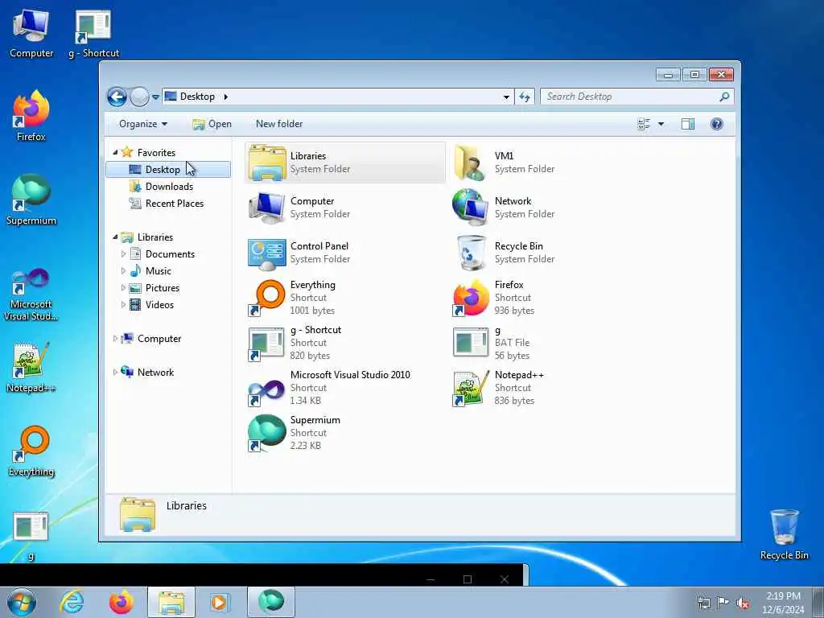
Task: Click the Desktop address bar breadcrumb
Action: click(x=197, y=97)
